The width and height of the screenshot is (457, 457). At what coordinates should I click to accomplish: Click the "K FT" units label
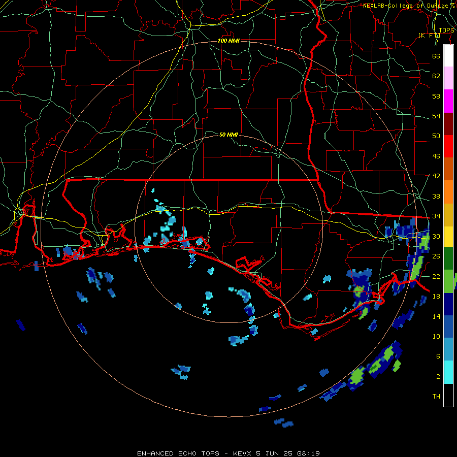[429, 35]
